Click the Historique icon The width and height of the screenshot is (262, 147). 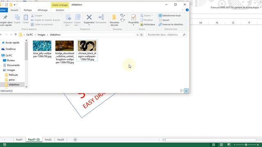[142, 24]
